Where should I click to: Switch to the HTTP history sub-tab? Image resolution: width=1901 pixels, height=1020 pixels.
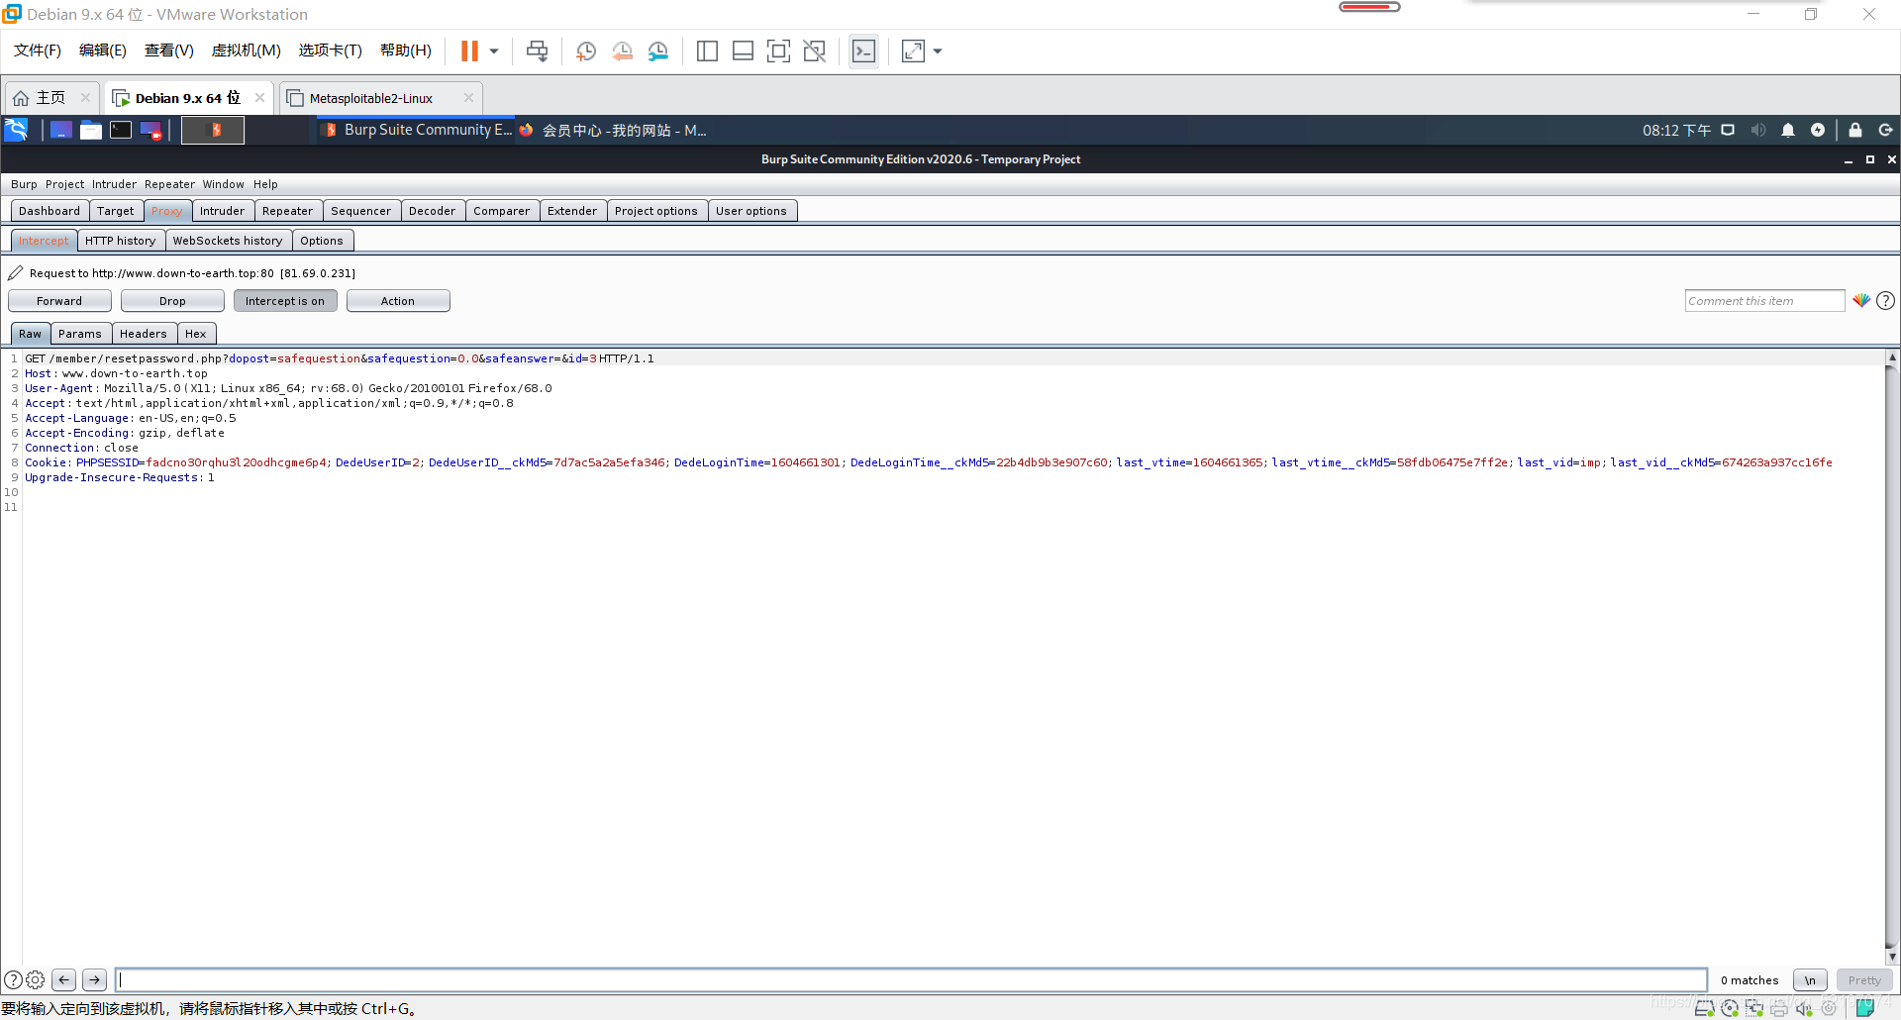point(120,241)
